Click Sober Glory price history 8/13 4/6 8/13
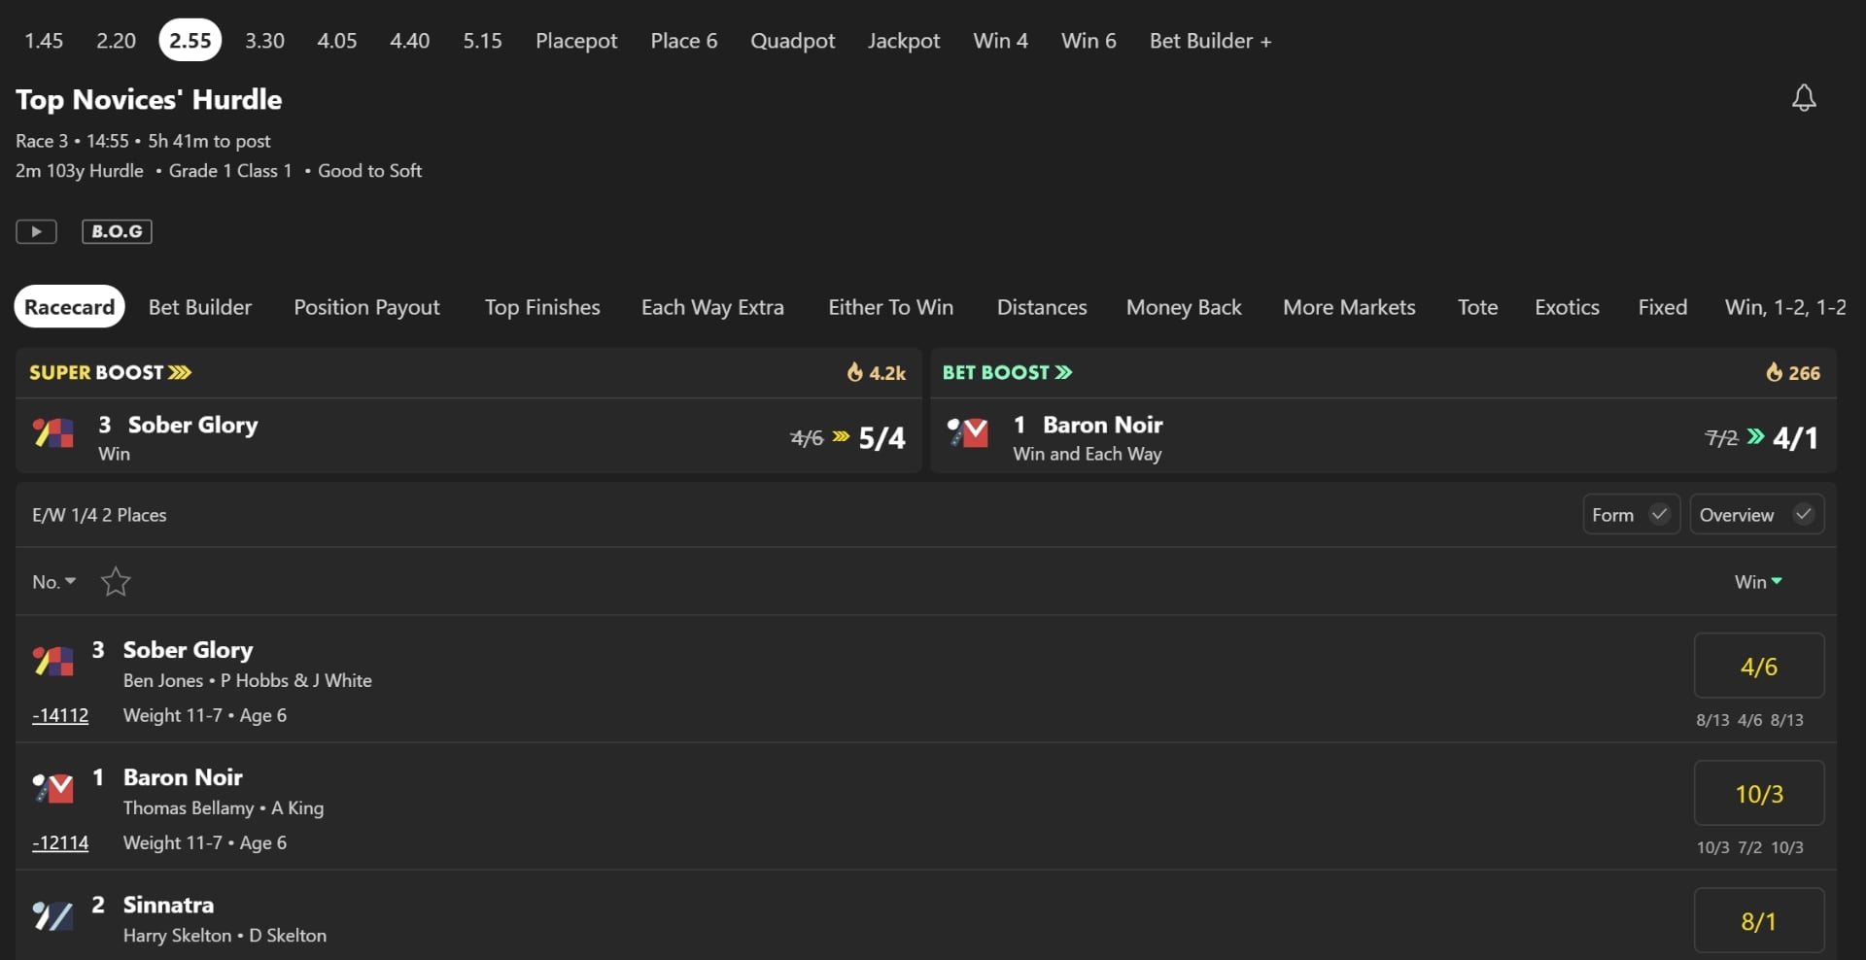Screen dimensions: 1866x960 point(1750,720)
